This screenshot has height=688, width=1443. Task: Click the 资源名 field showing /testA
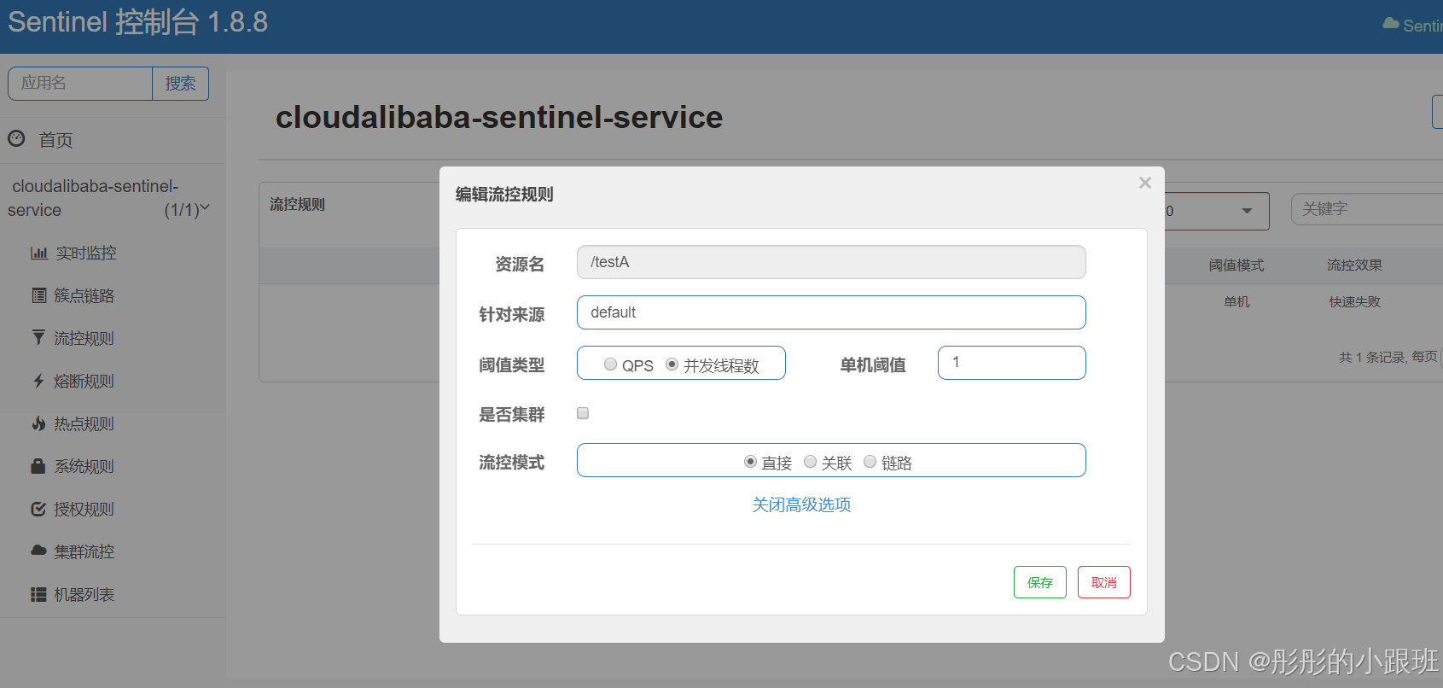[x=831, y=262]
